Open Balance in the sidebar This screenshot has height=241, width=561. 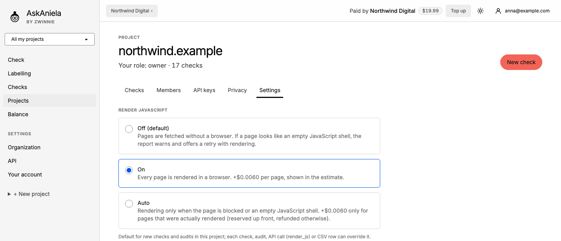(49, 114)
